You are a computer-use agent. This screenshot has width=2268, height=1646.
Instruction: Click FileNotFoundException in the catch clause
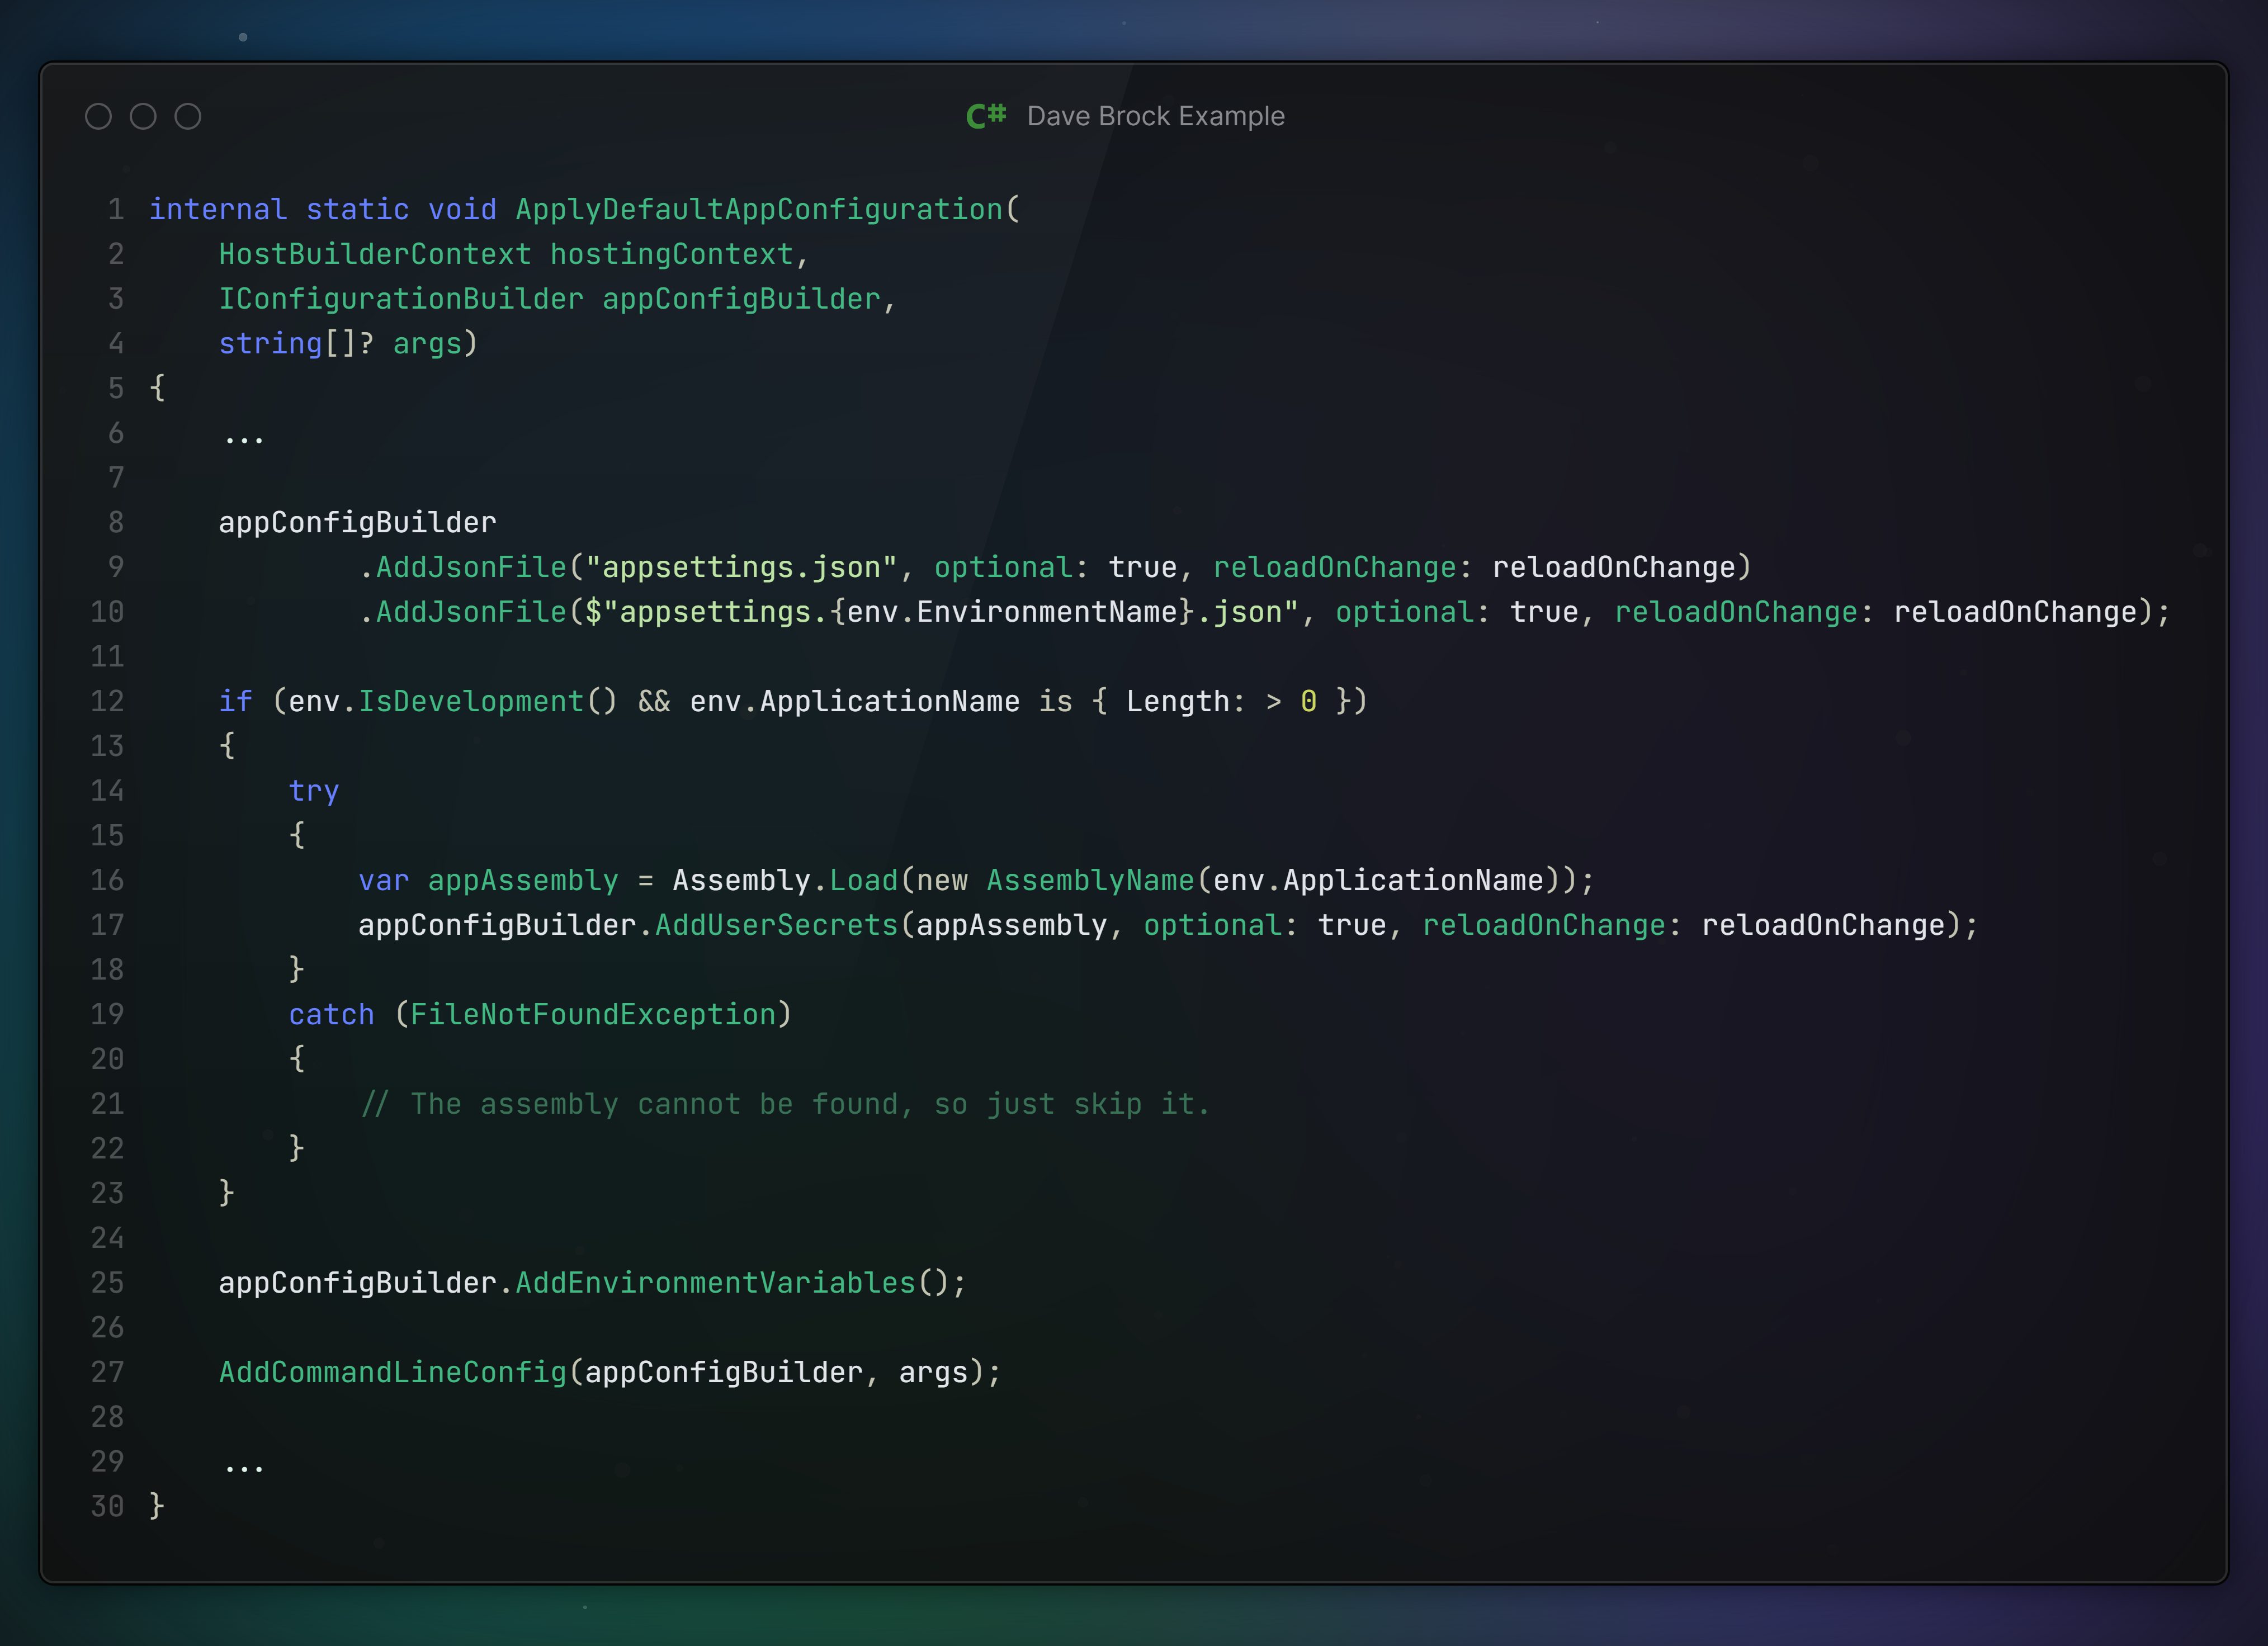point(593,1015)
